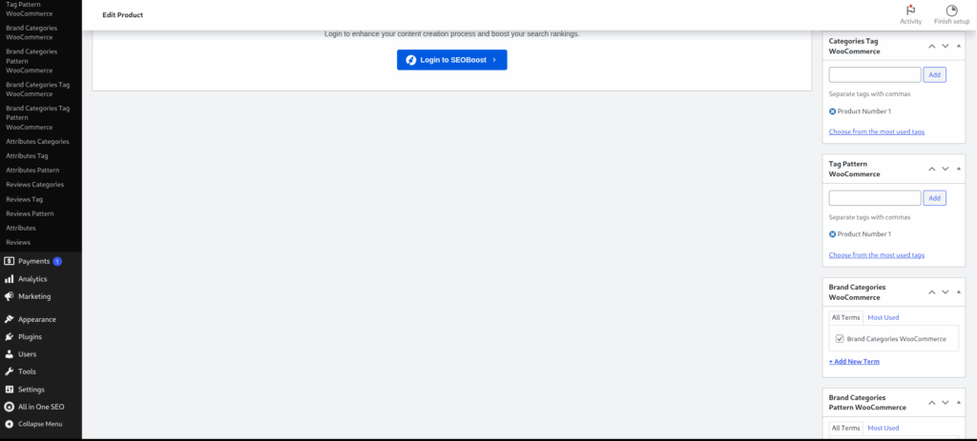977x441 pixels.
Task: Open Reviews Tag submenu item
Action: (24, 199)
